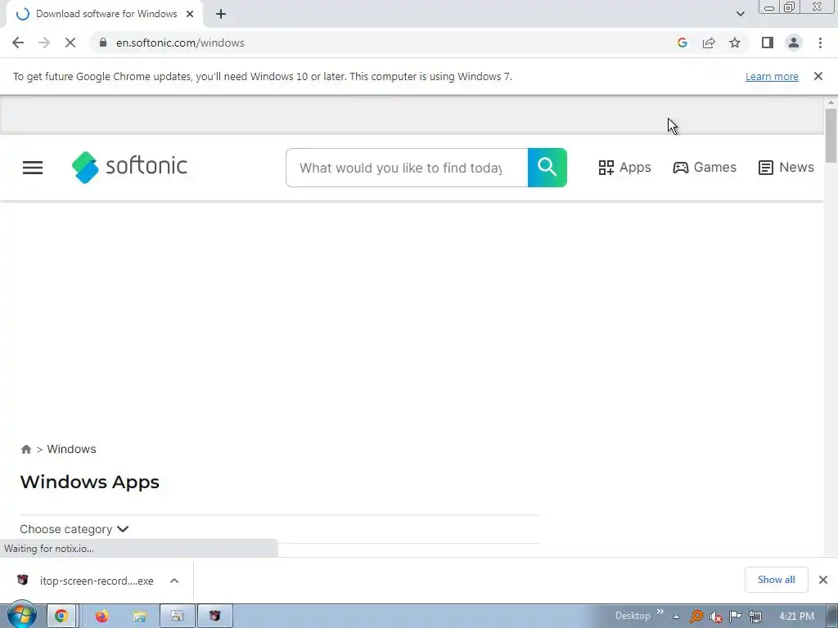Click the taskbar clock 4:21 PM
838x628 pixels.
pyautogui.click(x=796, y=617)
